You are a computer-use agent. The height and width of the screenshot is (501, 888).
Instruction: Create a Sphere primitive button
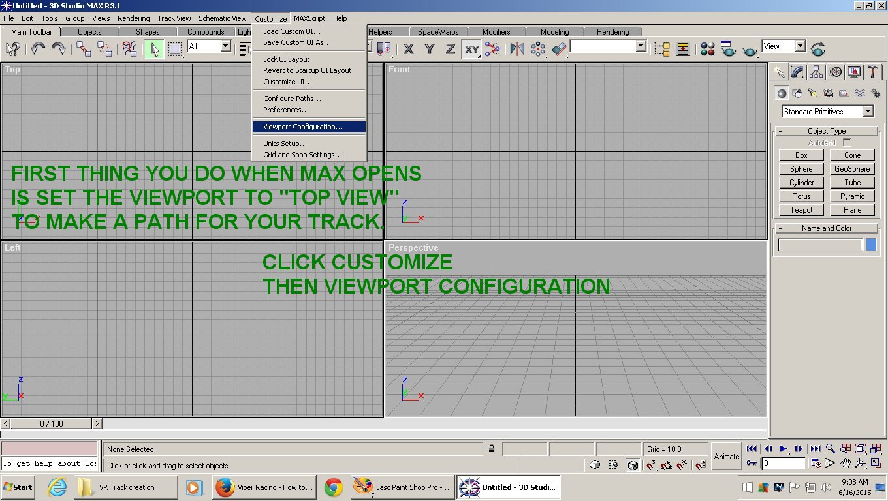click(x=801, y=169)
